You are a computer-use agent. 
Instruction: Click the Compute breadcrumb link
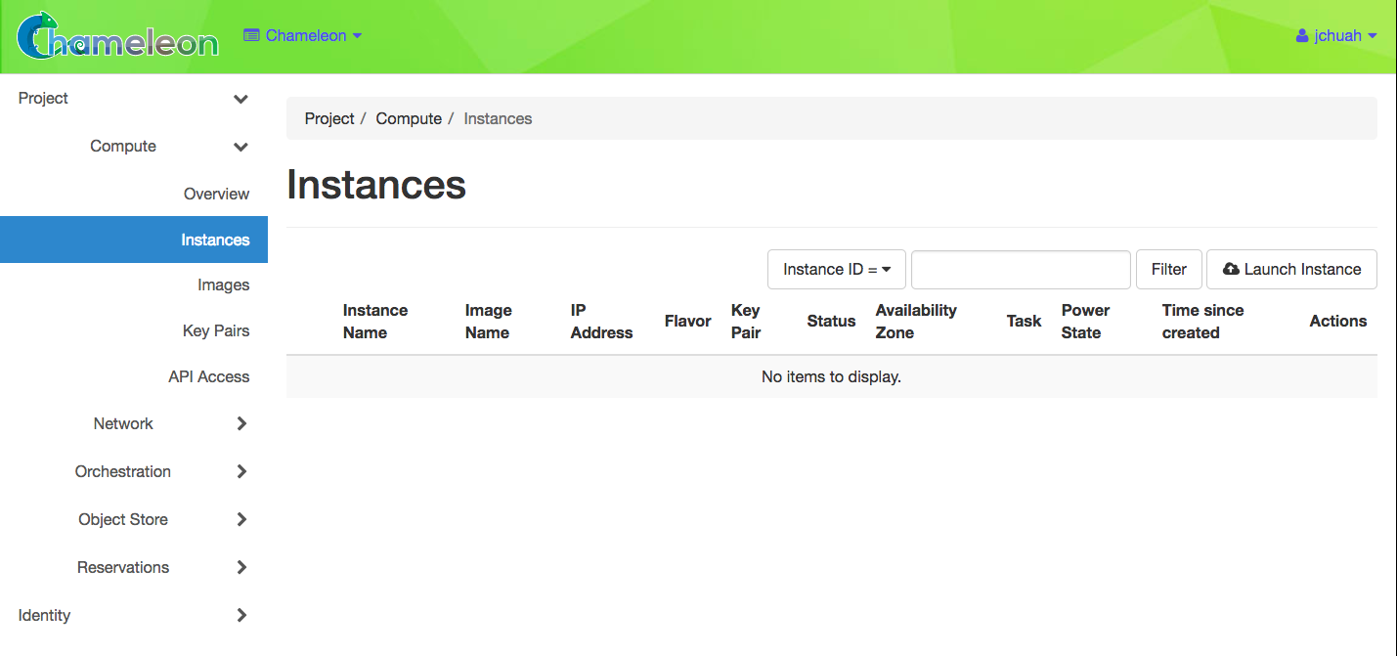(409, 118)
